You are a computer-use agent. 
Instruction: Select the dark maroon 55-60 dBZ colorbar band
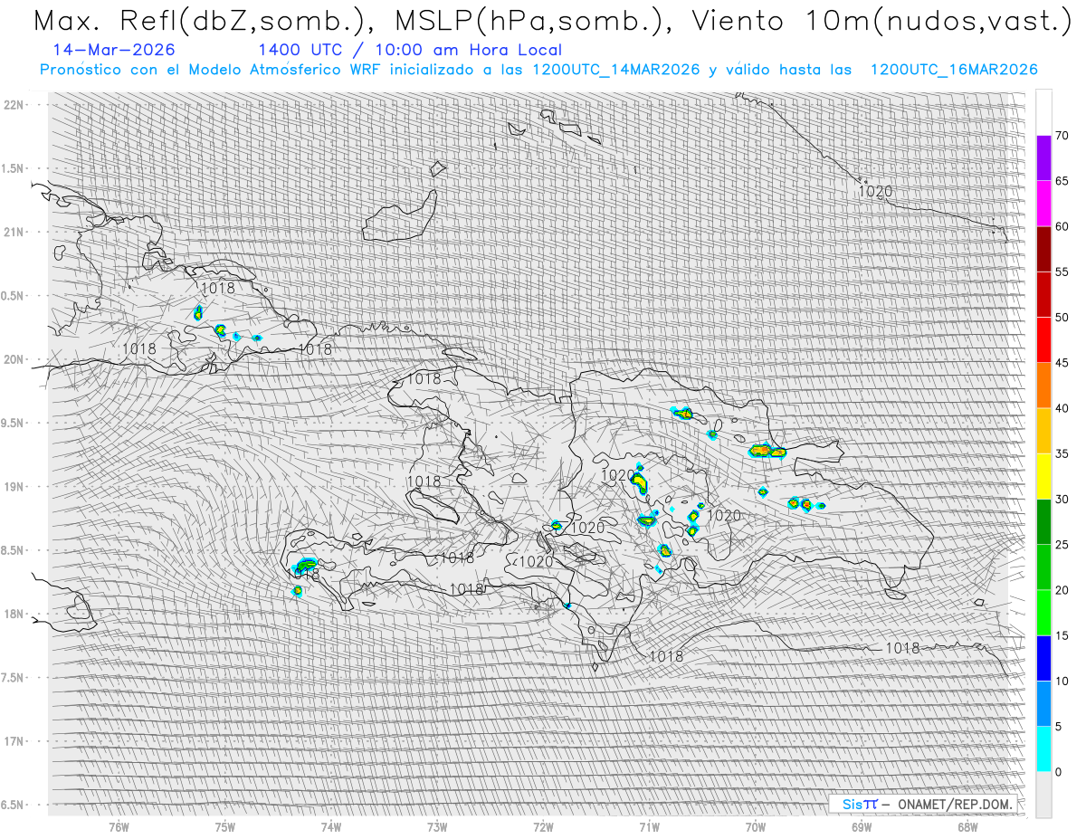[x=1043, y=249]
